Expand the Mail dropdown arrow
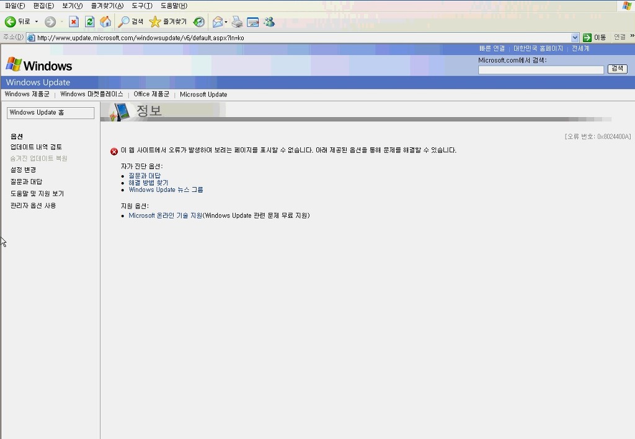This screenshot has width=635, height=439. click(226, 22)
